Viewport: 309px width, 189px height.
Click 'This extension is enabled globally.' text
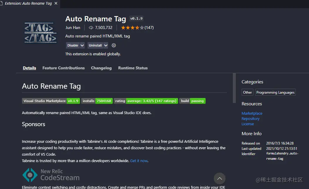point(93,54)
